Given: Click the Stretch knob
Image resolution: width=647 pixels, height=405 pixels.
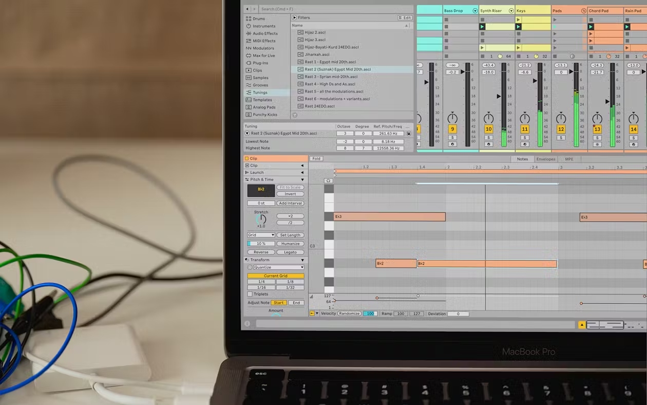Looking at the screenshot, I should 261,219.
